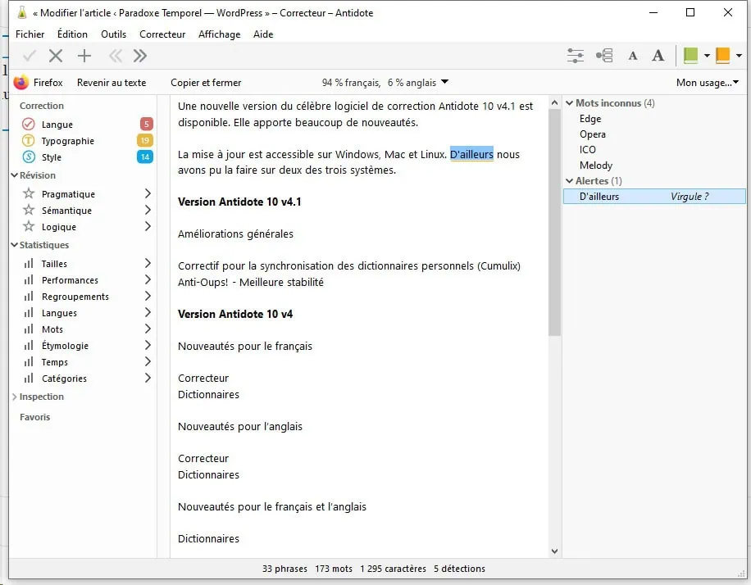This screenshot has width=751, height=585.
Task: Click the smaller text size A icon
Action: [x=632, y=56]
